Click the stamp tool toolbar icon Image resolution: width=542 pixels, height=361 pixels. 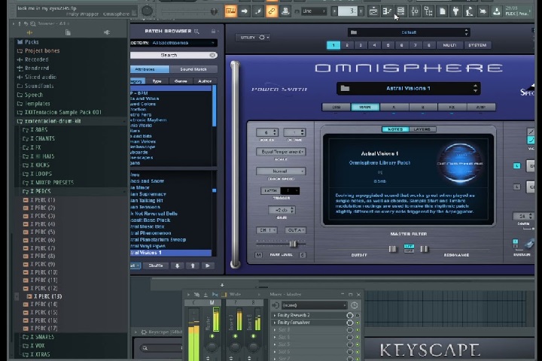pos(285,11)
